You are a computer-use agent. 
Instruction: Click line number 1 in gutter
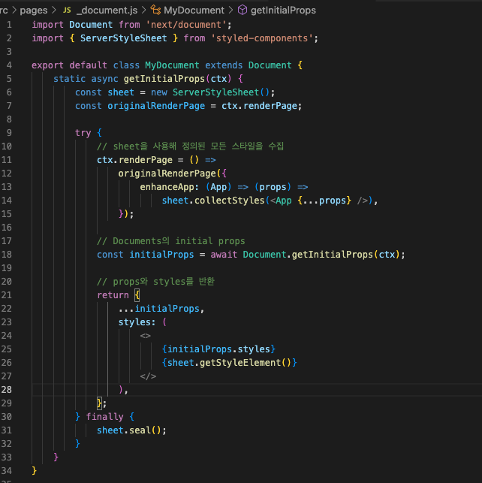(x=9, y=25)
